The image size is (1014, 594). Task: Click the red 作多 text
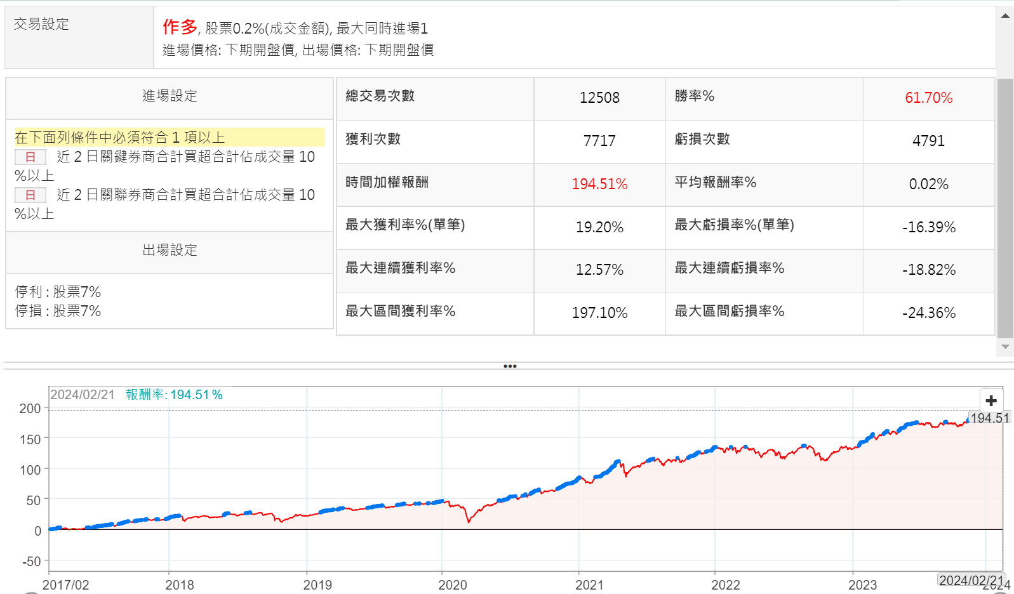point(180,27)
